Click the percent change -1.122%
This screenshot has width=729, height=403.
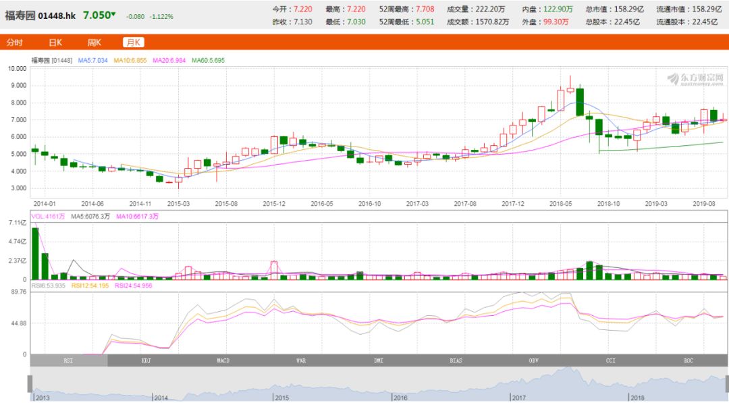click(161, 16)
